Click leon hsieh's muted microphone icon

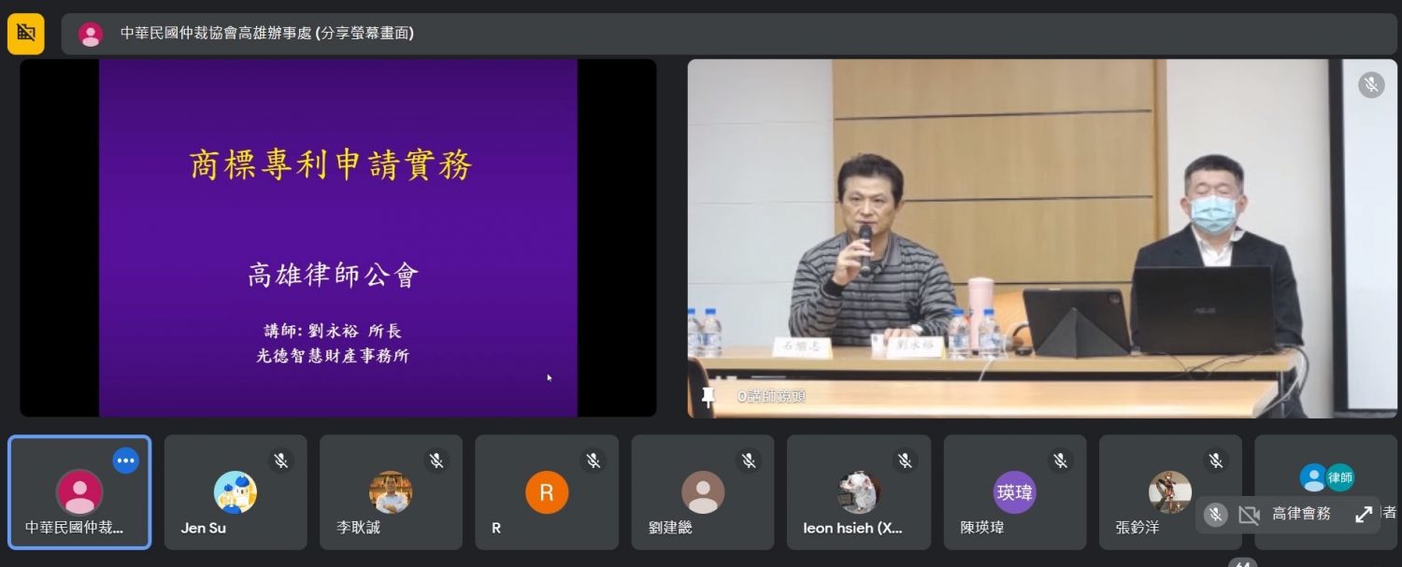coord(905,461)
